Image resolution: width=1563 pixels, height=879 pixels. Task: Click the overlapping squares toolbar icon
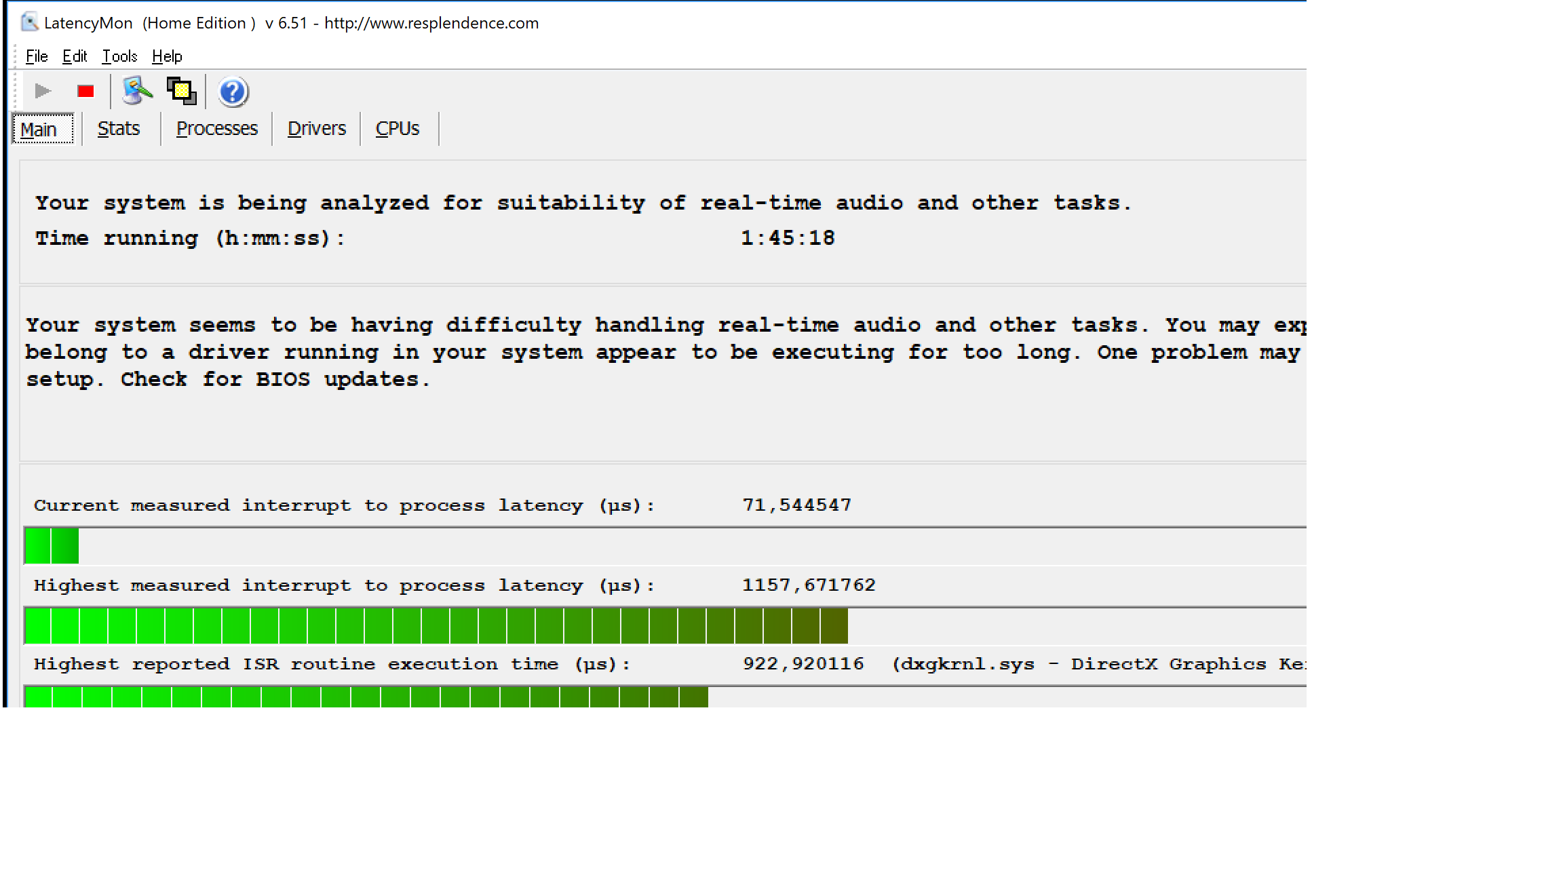tap(182, 91)
